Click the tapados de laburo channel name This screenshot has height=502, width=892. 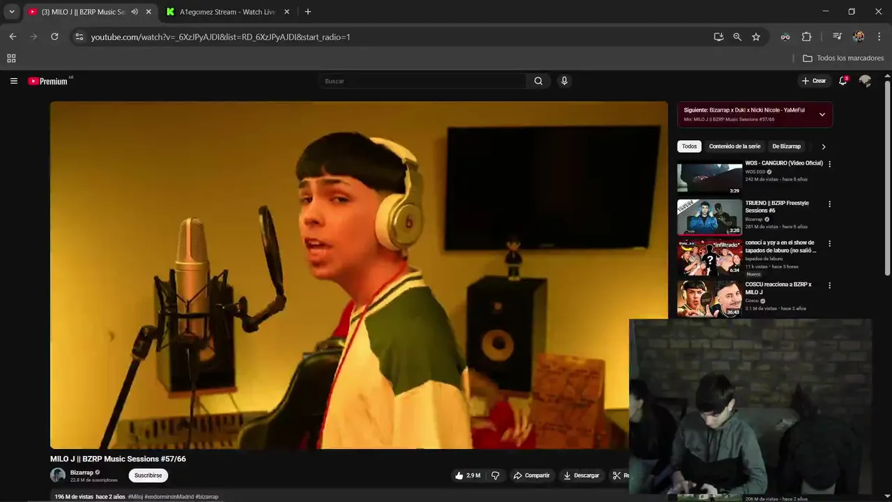(x=764, y=259)
